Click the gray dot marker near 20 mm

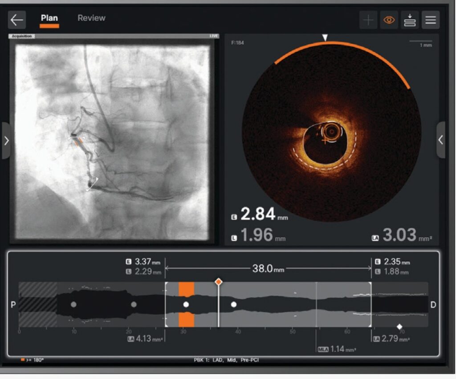pos(134,305)
